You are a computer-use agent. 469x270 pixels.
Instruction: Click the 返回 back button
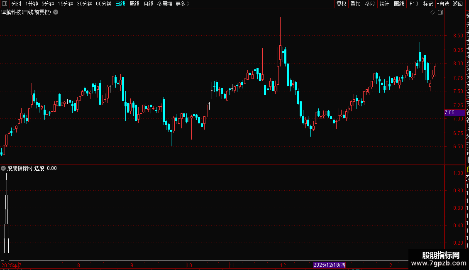point(458,4)
